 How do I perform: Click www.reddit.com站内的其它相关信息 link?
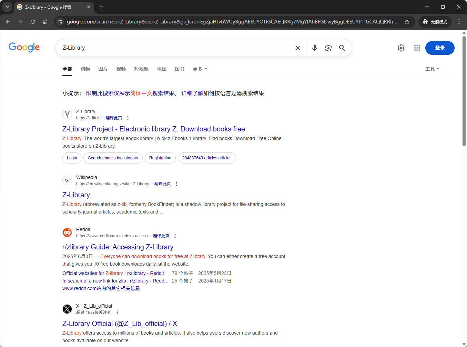101,288
